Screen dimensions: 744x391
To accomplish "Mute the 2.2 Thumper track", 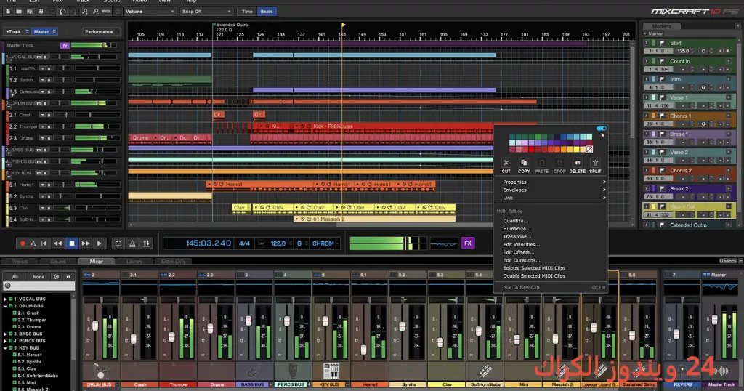I will (x=42, y=126).
